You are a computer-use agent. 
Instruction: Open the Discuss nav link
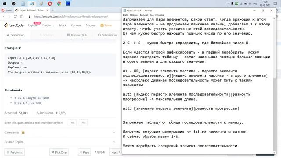[90, 25]
